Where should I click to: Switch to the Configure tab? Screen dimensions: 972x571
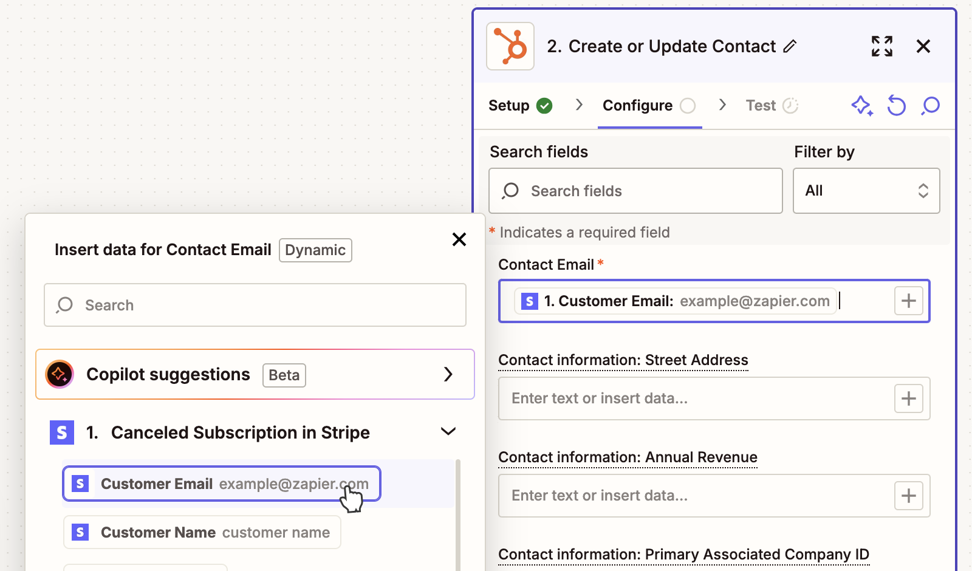(649, 106)
